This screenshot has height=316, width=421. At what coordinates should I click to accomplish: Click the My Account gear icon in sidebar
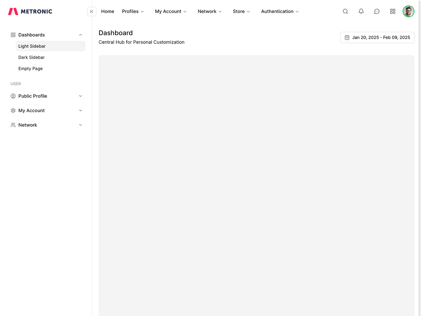[x=13, y=111]
